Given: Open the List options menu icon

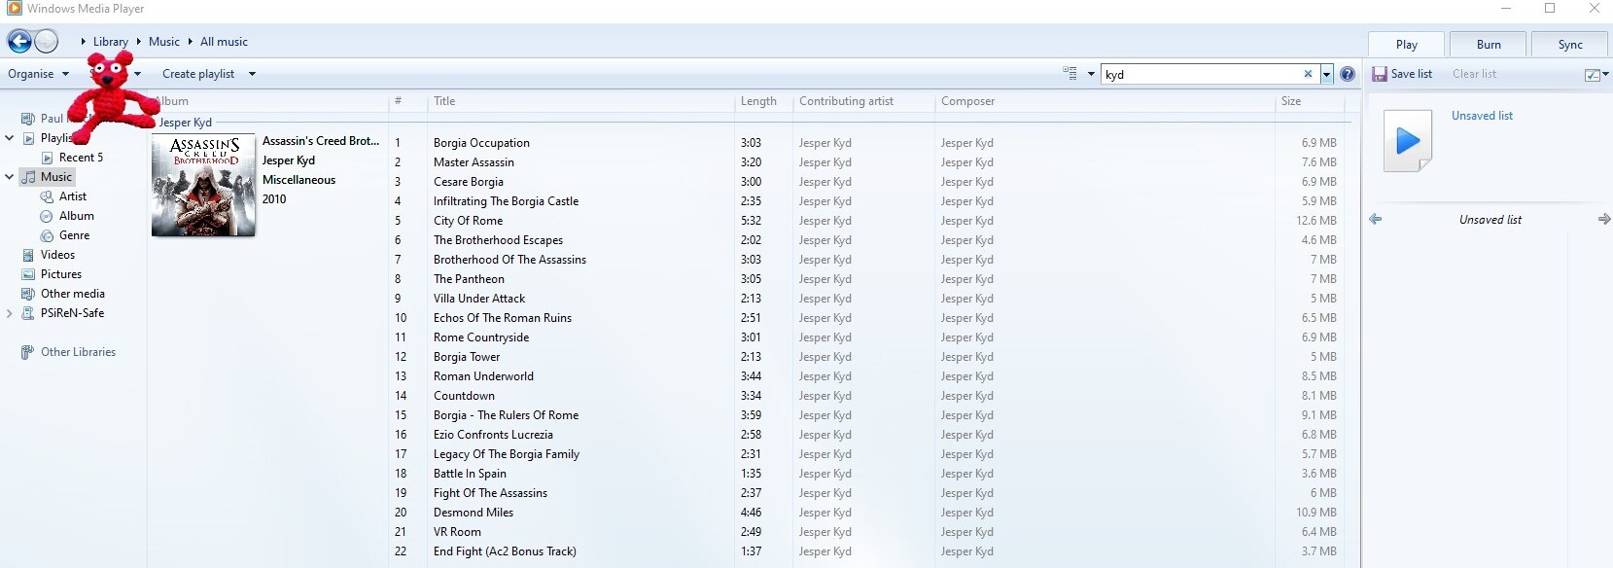Looking at the screenshot, I should point(1592,75).
